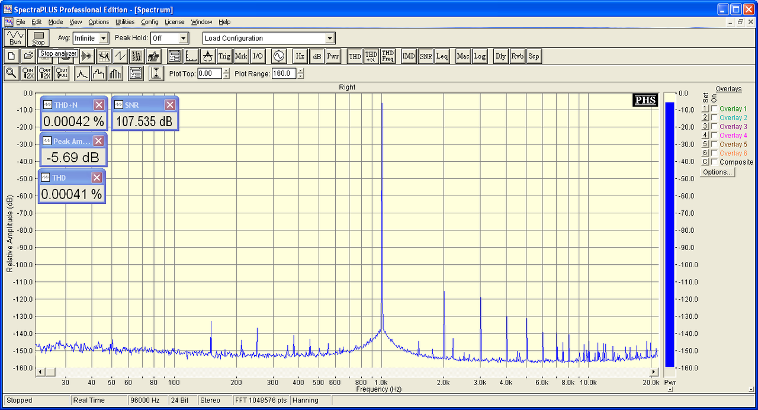This screenshot has width=758, height=410.
Task: Click the Set 3 overlay button
Action: [705, 127]
